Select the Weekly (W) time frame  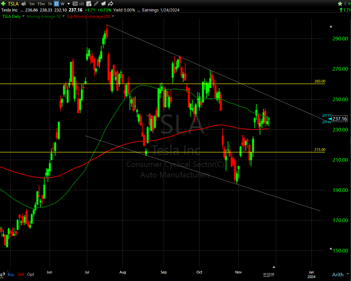click(63, 4)
